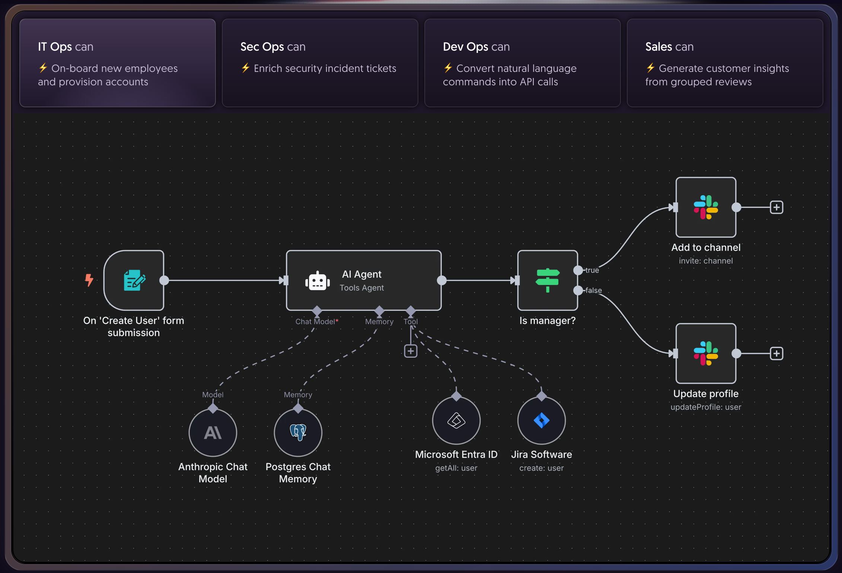Image resolution: width=842 pixels, height=573 pixels.
Task: Open the 'Update profile' Slack node
Action: click(x=706, y=353)
